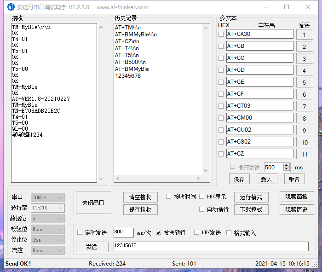Click send button 5 for AT+CE
Image resolution: width=322 pixels, height=272 pixels.
coord(305,82)
